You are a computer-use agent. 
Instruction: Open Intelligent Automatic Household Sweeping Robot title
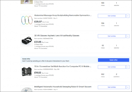pos(63,87)
